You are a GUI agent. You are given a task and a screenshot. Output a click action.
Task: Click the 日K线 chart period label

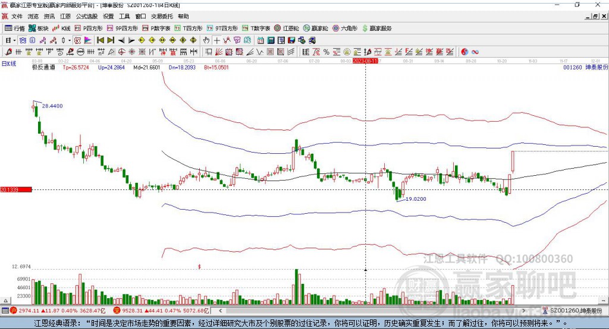click(8, 64)
